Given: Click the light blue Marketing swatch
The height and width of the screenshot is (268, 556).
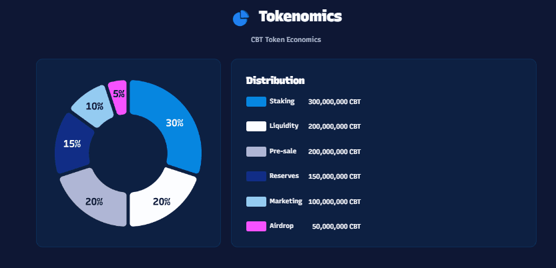Looking at the screenshot, I should 256,201.
